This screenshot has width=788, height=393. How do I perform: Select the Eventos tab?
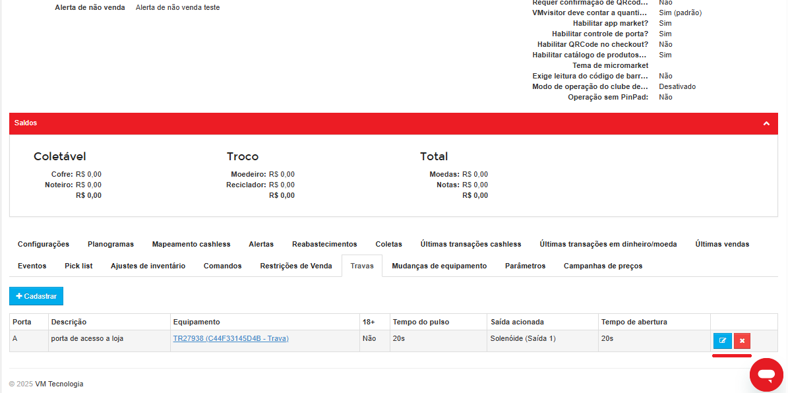[x=32, y=266]
